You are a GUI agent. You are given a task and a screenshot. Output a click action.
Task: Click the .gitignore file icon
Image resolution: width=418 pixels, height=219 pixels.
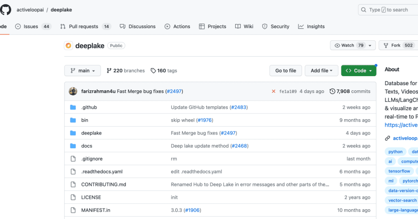(x=73, y=159)
